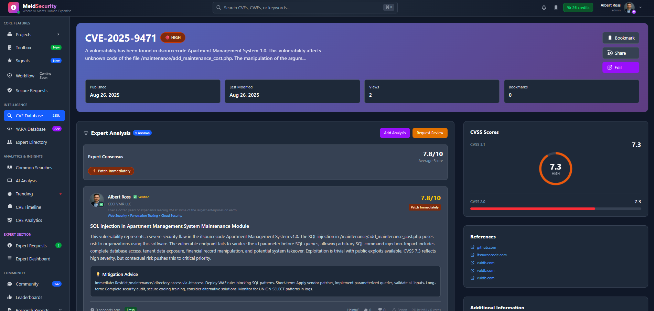Click the Fresh status tag
Screen dimensions: 654x311
point(131,309)
